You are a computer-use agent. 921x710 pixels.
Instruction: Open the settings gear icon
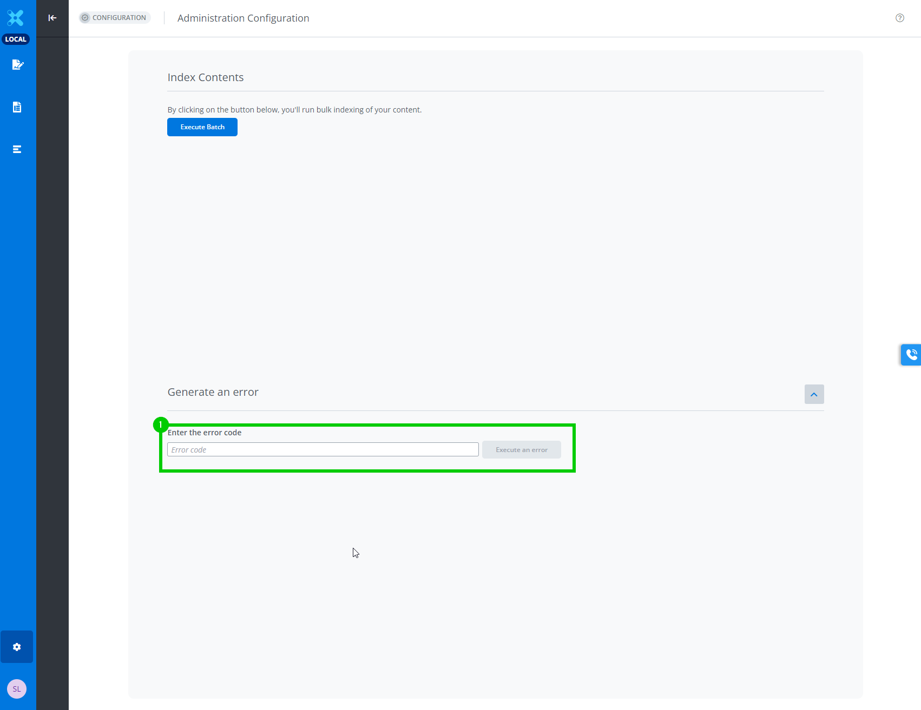[17, 647]
